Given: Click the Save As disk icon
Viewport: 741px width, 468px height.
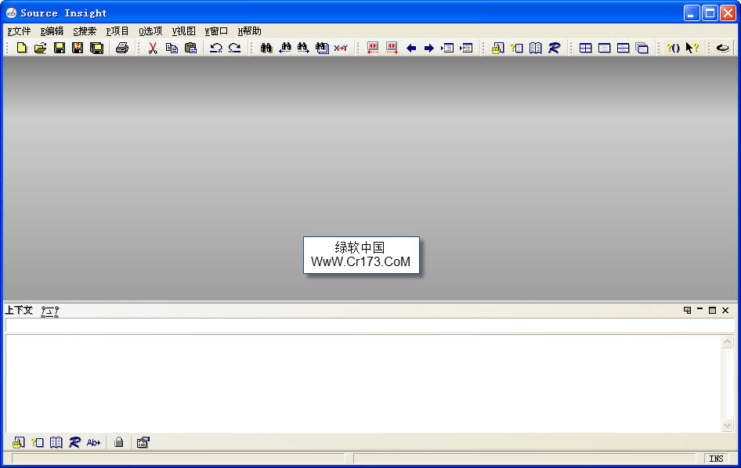Looking at the screenshot, I should [78, 48].
